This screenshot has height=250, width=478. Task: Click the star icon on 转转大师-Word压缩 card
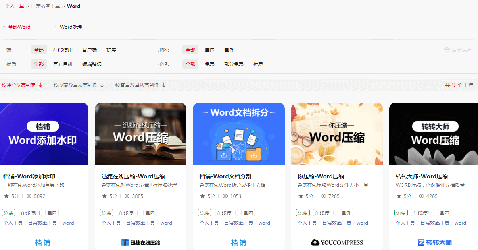tap(399, 196)
